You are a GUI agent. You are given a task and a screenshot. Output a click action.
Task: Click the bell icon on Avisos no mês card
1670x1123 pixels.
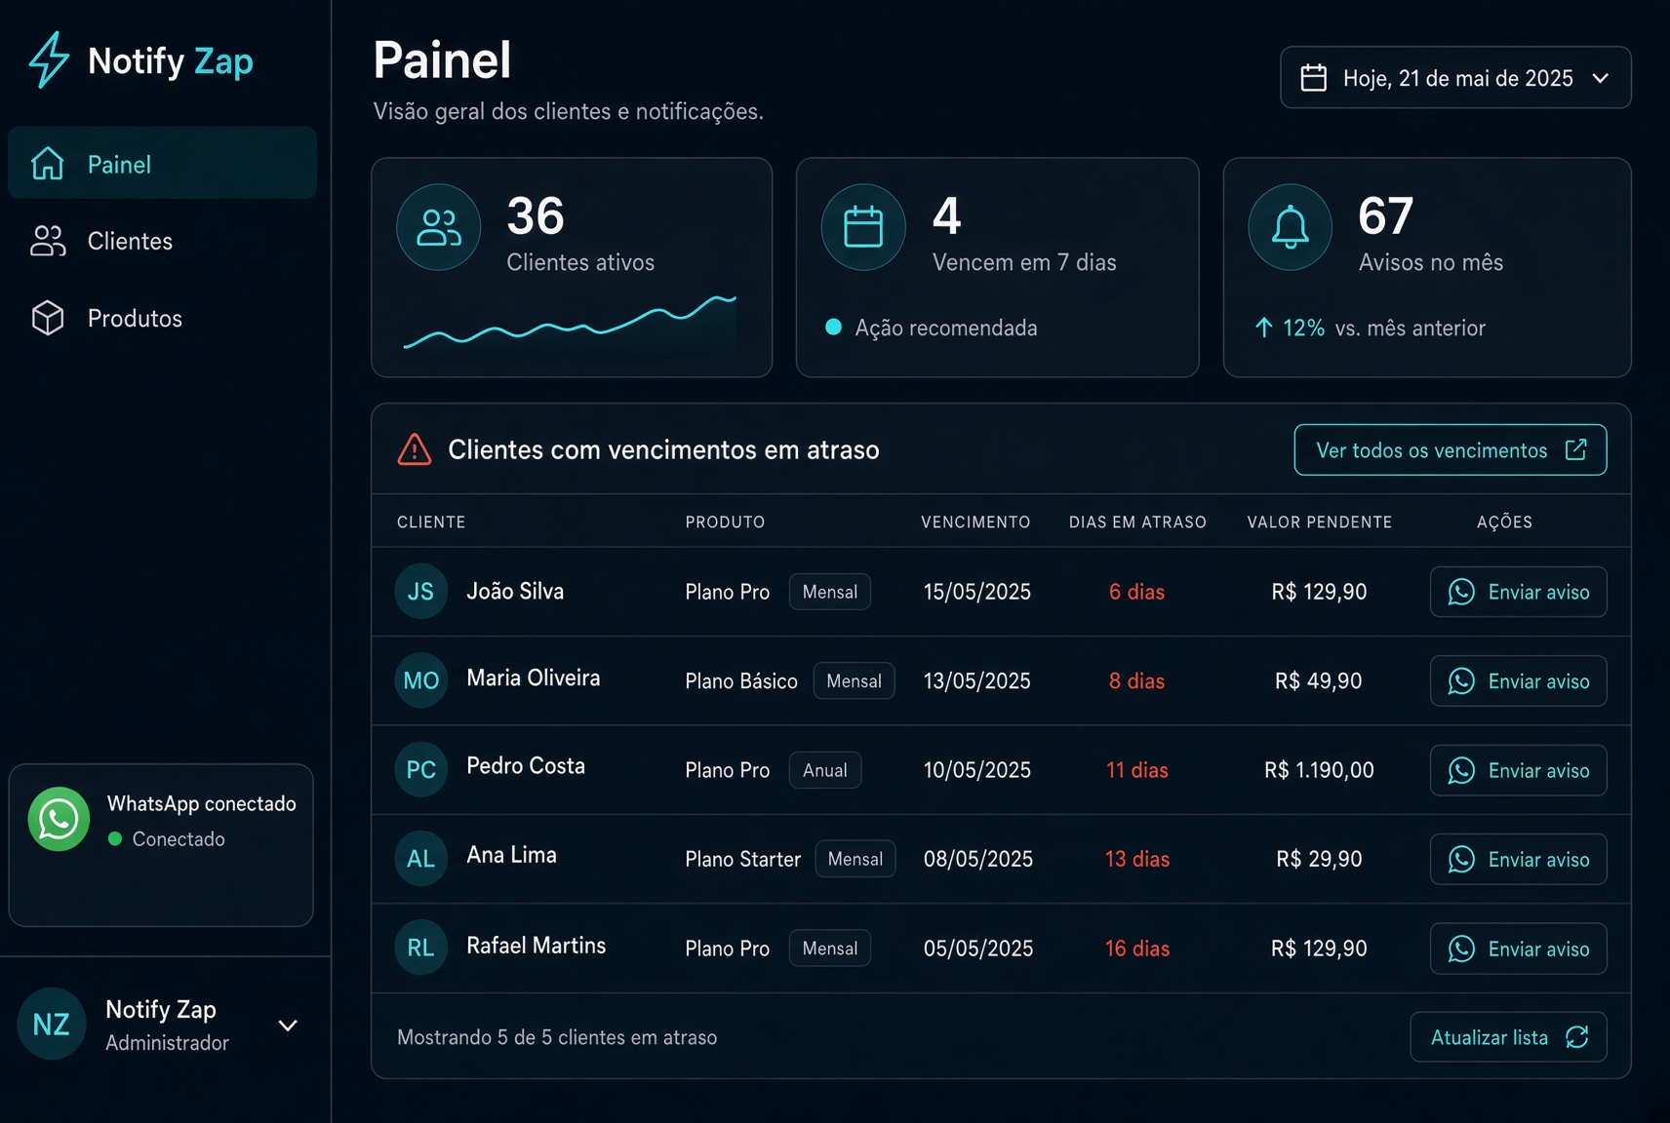pyautogui.click(x=1291, y=227)
